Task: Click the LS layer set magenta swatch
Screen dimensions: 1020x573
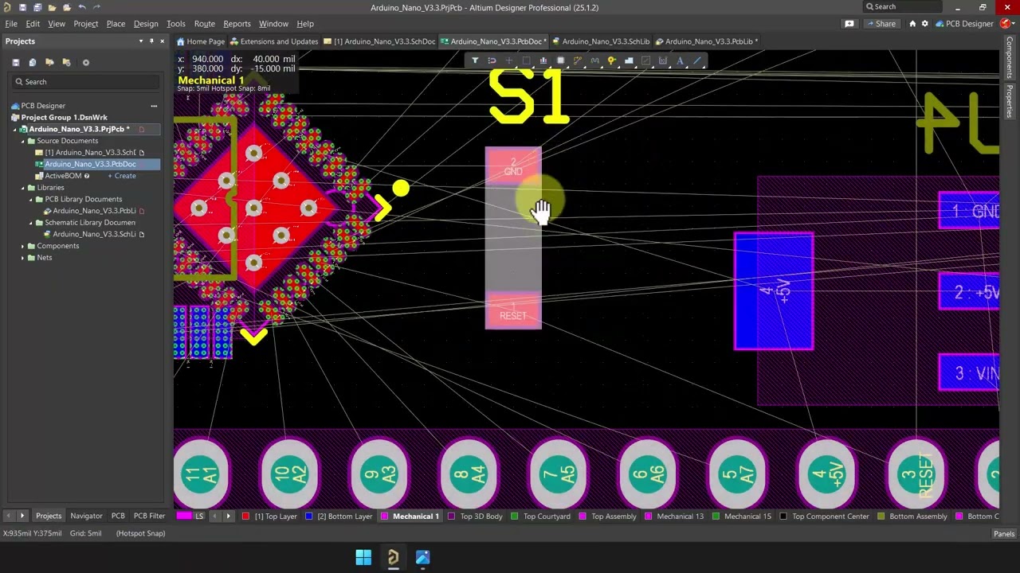Action: [x=184, y=516]
